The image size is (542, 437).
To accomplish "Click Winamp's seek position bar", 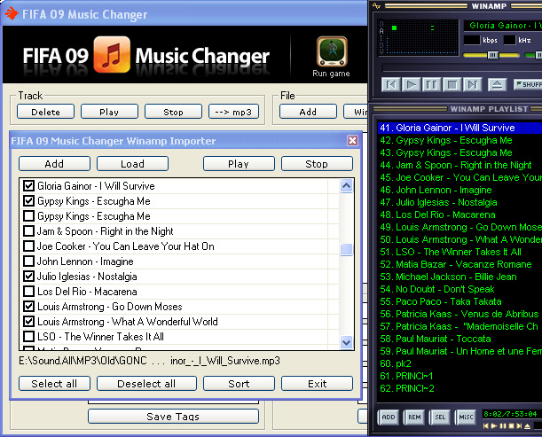I will click(461, 67).
